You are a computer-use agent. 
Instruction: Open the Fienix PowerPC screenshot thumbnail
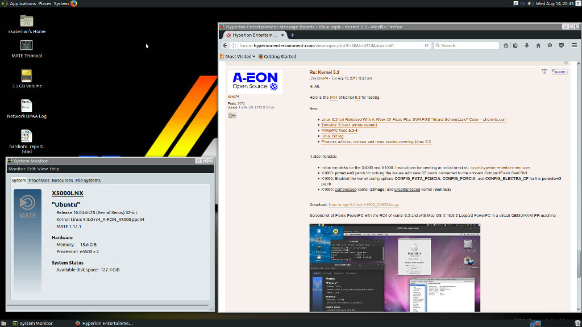395,268
